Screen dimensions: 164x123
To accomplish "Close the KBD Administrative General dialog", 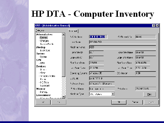I will 157,26.
